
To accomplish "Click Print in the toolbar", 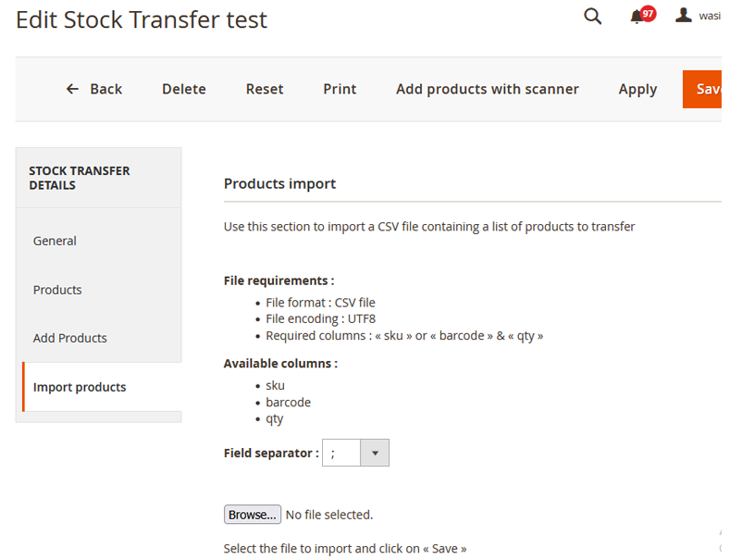I will pyautogui.click(x=340, y=89).
